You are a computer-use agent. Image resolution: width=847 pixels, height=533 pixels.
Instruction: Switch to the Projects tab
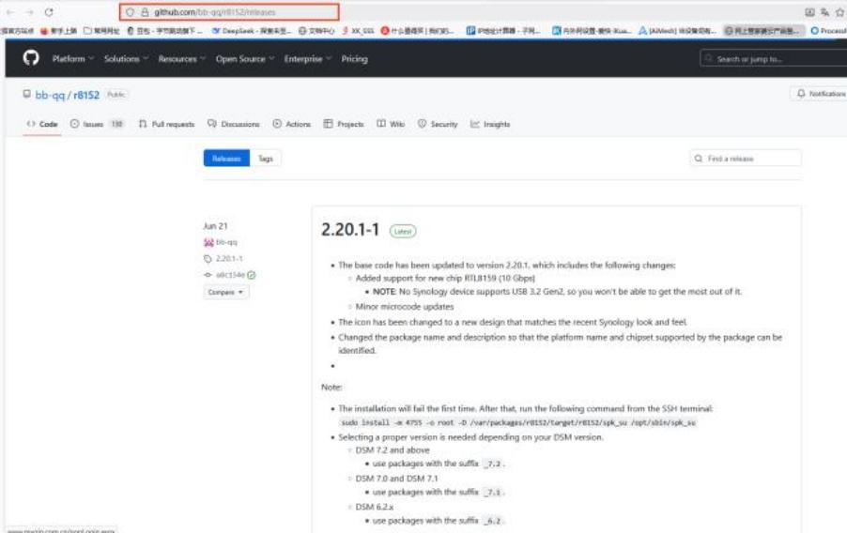point(344,124)
